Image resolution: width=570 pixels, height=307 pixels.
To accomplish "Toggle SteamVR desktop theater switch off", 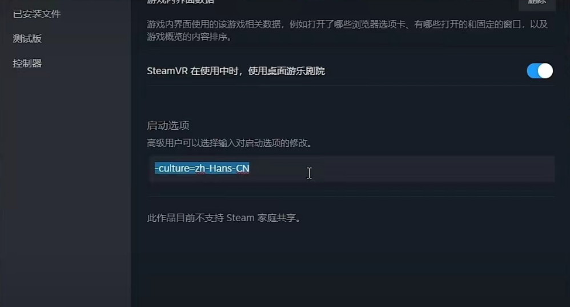I will pyautogui.click(x=540, y=71).
